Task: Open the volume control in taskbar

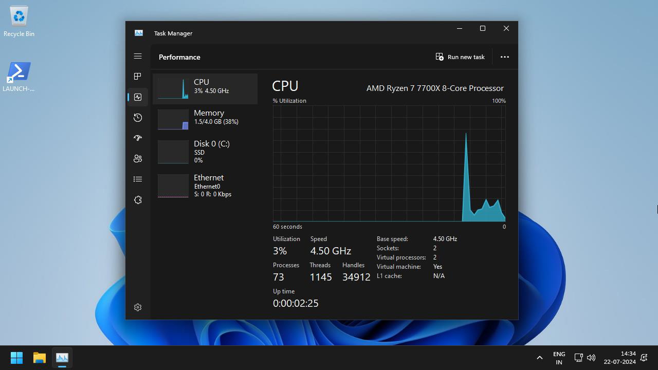Action: [x=591, y=357]
